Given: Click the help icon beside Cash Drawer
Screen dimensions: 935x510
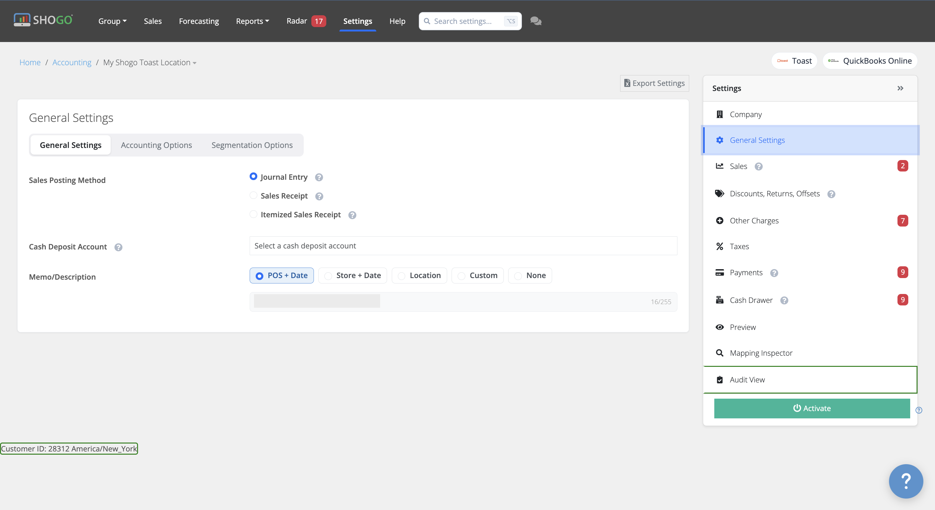Looking at the screenshot, I should (x=784, y=301).
